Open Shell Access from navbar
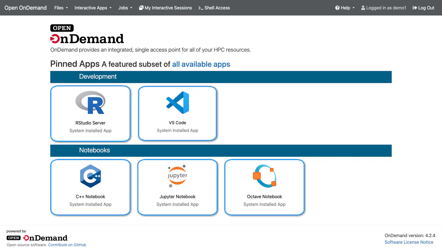Viewport: 442px width, 252px height. [x=214, y=8]
